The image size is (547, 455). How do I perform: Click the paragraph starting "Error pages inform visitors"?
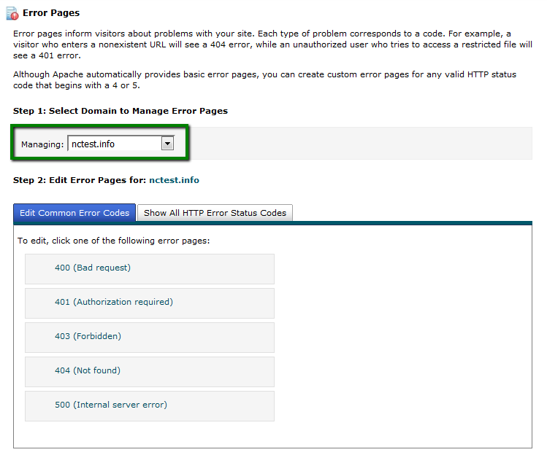point(270,44)
